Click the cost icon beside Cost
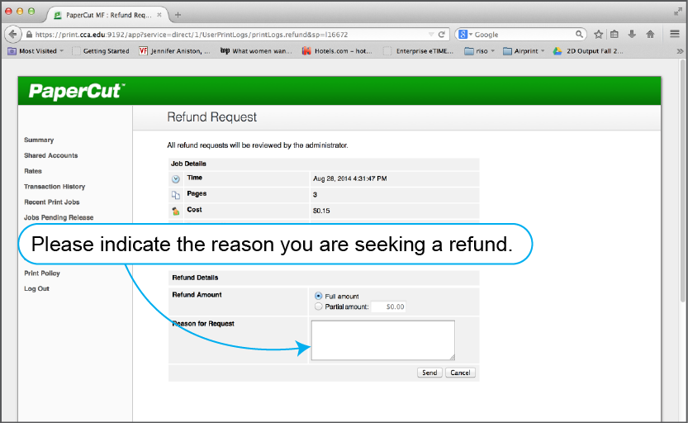This screenshot has height=423, width=688. coord(175,211)
